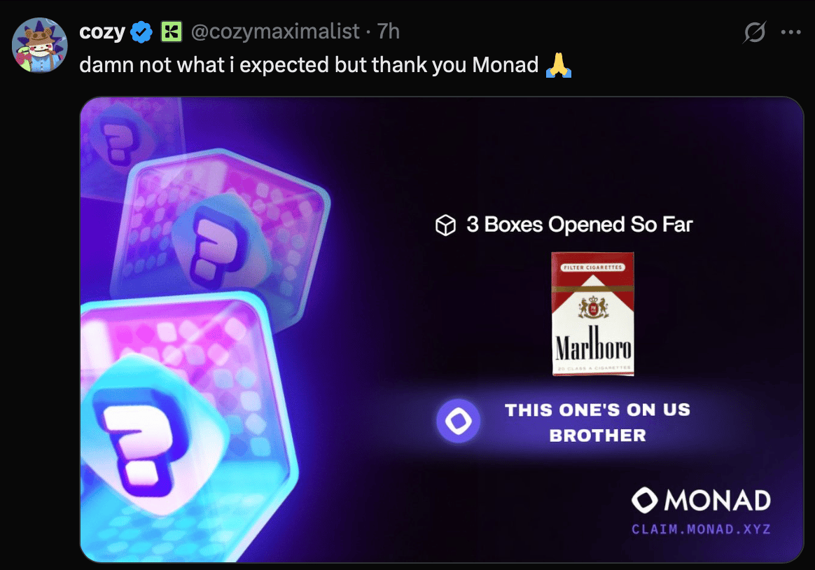Click the tweet text thanking Monad

(309, 65)
